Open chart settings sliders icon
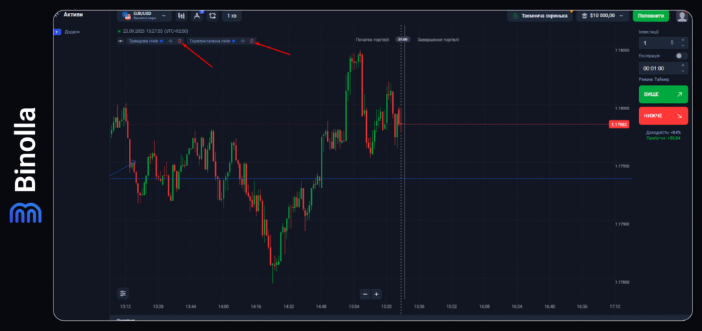Viewport: 702px width, 331px height. (123, 293)
